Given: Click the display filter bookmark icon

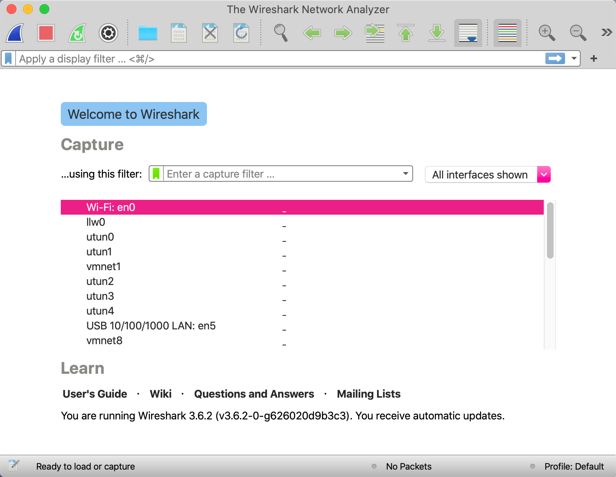Looking at the screenshot, I should pos(8,59).
